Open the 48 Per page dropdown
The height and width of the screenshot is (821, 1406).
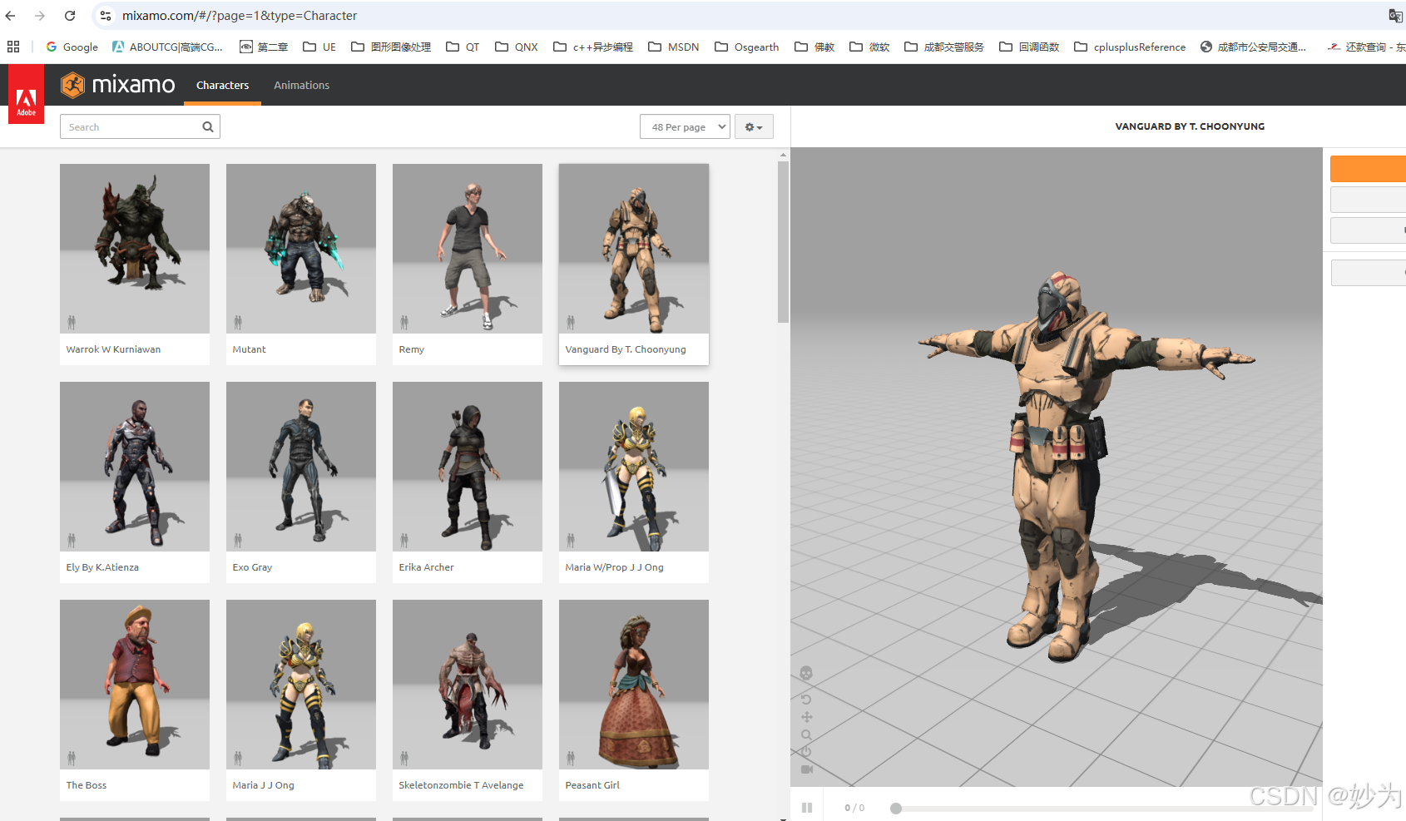point(685,127)
